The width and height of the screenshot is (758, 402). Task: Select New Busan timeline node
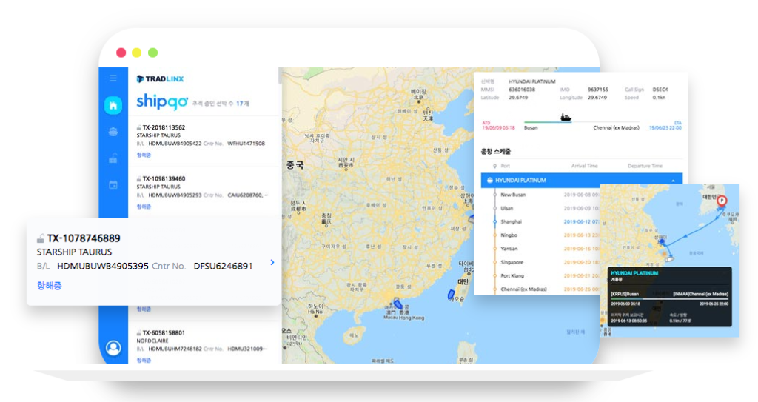(494, 195)
